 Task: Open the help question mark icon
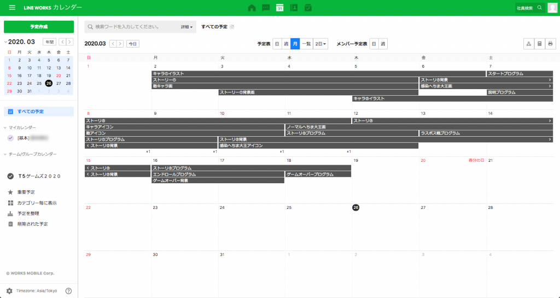click(x=68, y=291)
